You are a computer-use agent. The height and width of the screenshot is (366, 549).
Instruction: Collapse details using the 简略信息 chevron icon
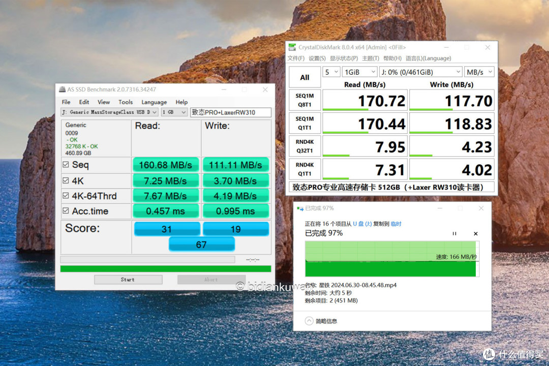[309, 321]
